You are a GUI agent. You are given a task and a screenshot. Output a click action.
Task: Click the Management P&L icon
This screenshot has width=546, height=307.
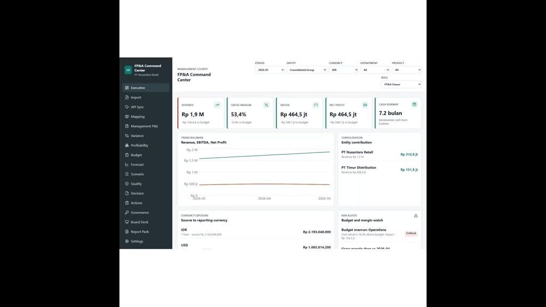[x=127, y=126]
